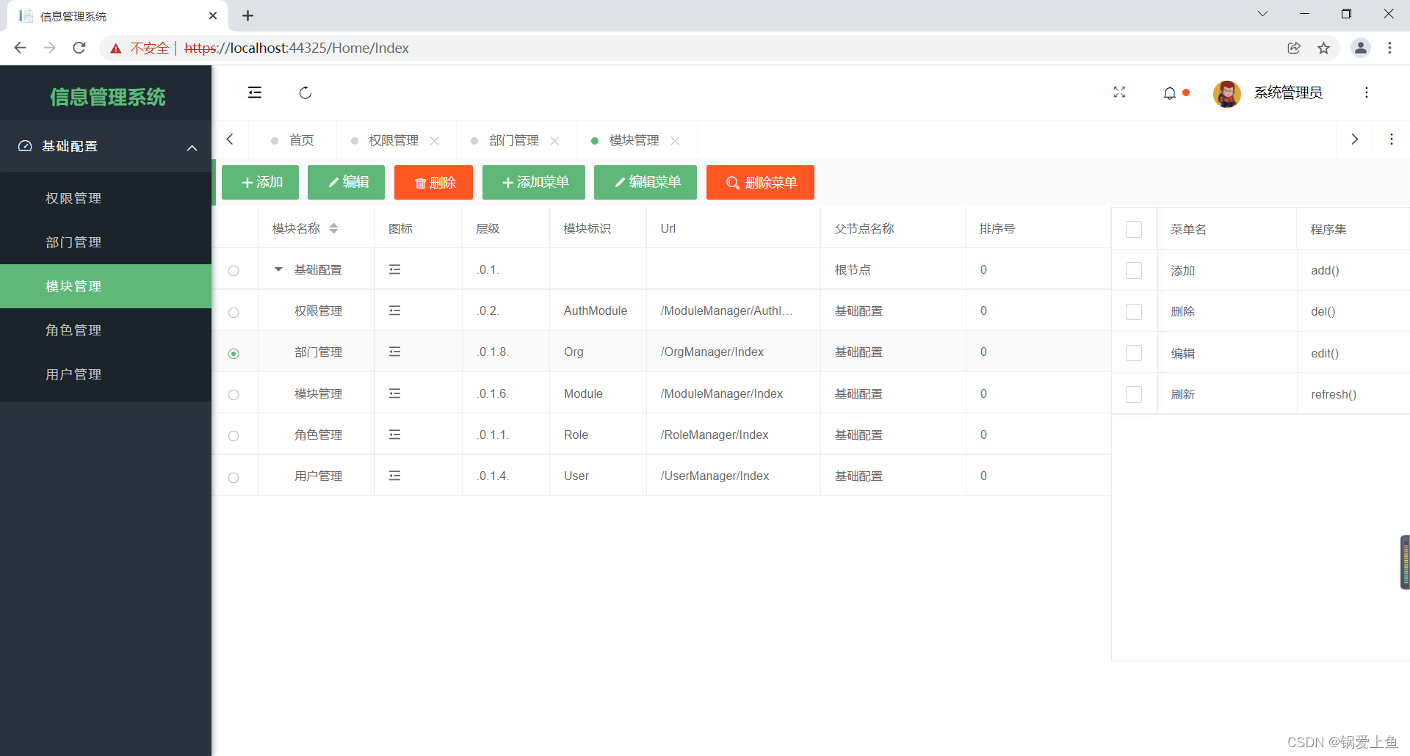Click the red 删除 button
The image size is (1410, 756).
[x=433, y=182]
